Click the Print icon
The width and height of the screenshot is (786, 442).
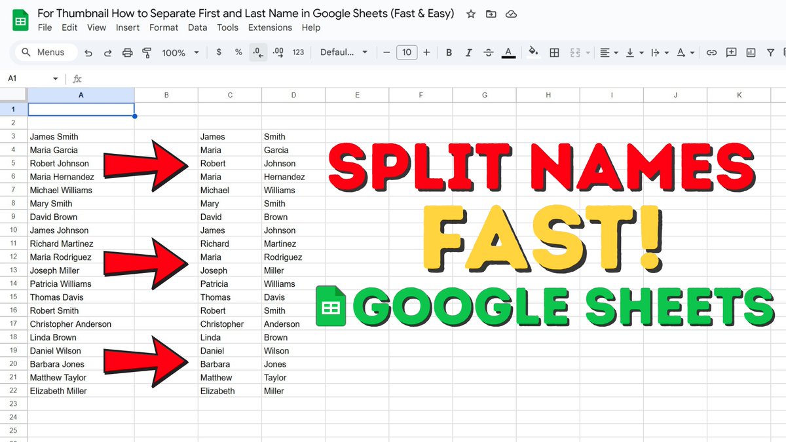pos(128,52)
